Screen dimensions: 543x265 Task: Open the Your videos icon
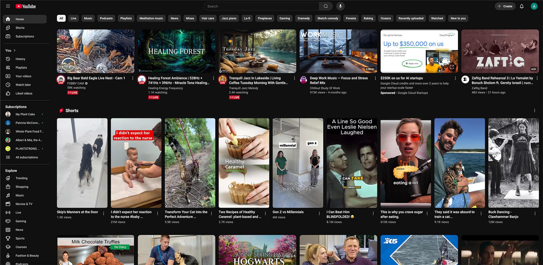(8, 76)
